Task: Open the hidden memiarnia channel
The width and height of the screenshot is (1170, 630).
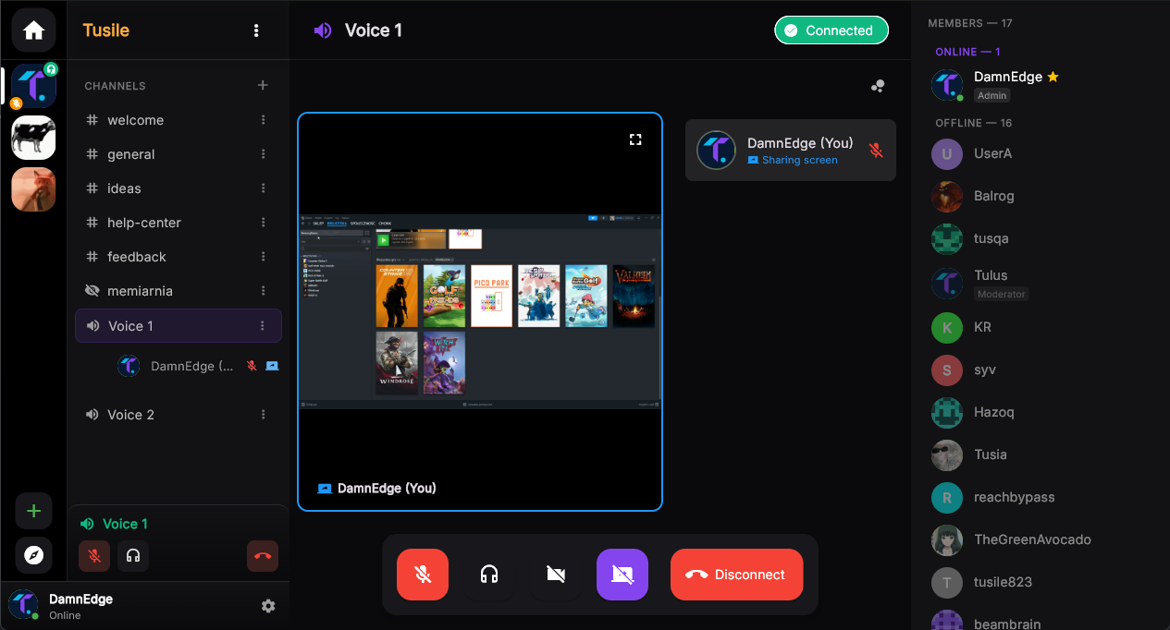Action: [x=178, y=291]
